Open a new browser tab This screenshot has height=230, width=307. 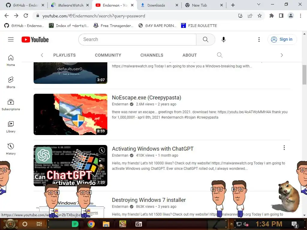[x=233, y=5]
